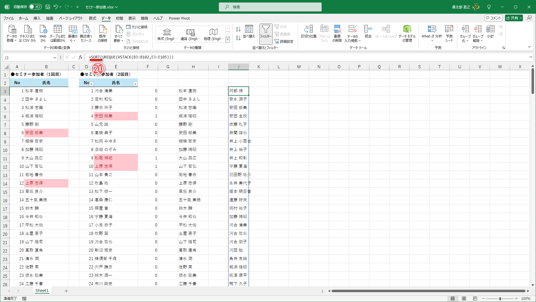Click the 共有 share button
The height and width of the screenshot is (302, 536).
tap(514, 18)
